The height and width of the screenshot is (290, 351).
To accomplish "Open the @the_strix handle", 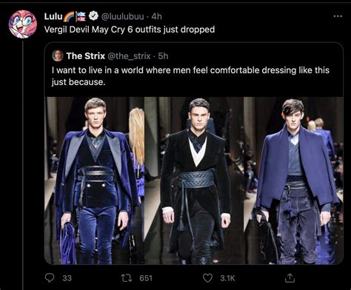I will point(129,56).
